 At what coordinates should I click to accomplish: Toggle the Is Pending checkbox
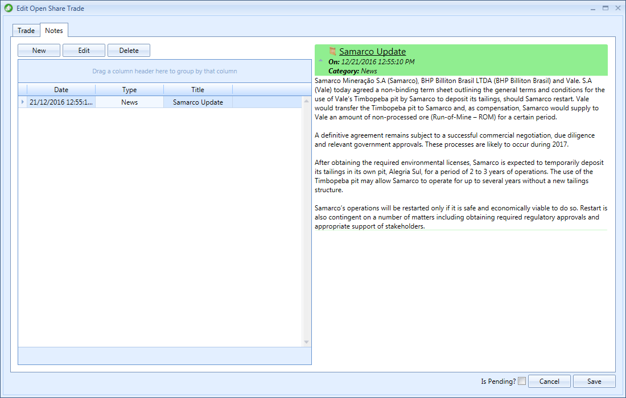[x=522, y=381]
